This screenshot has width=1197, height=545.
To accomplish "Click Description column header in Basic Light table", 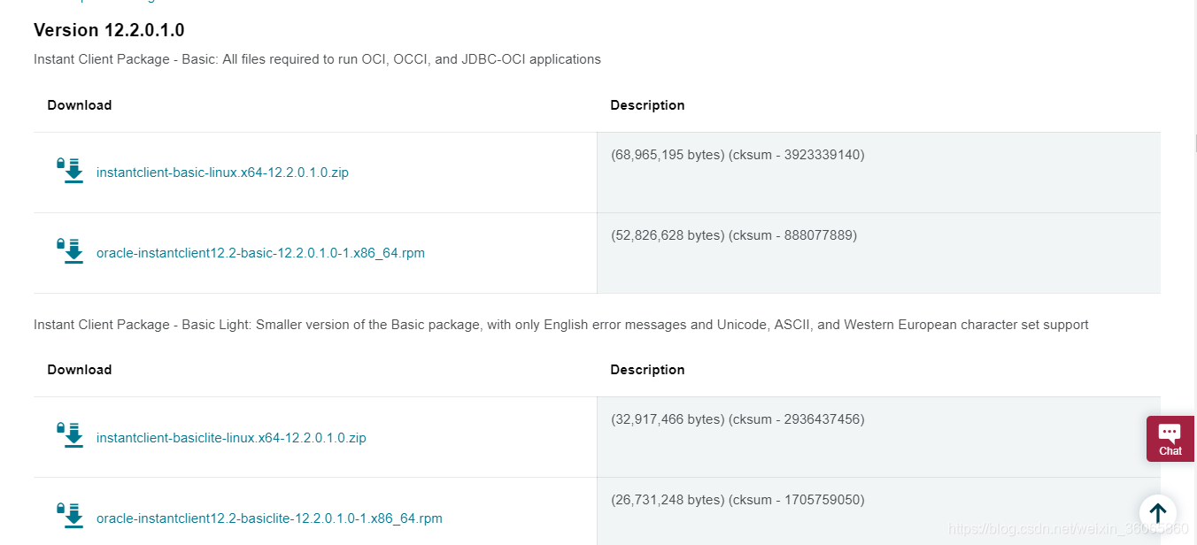I will point(647,370).
